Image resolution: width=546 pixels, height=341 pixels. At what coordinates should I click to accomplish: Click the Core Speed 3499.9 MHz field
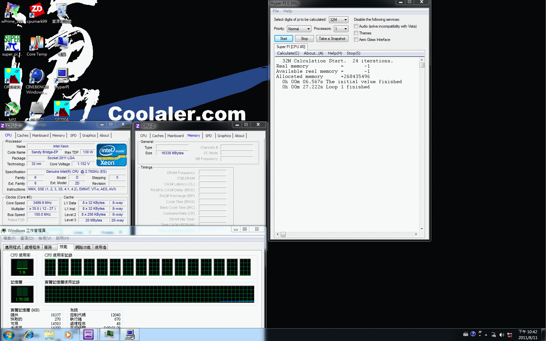tap(43, 203)
